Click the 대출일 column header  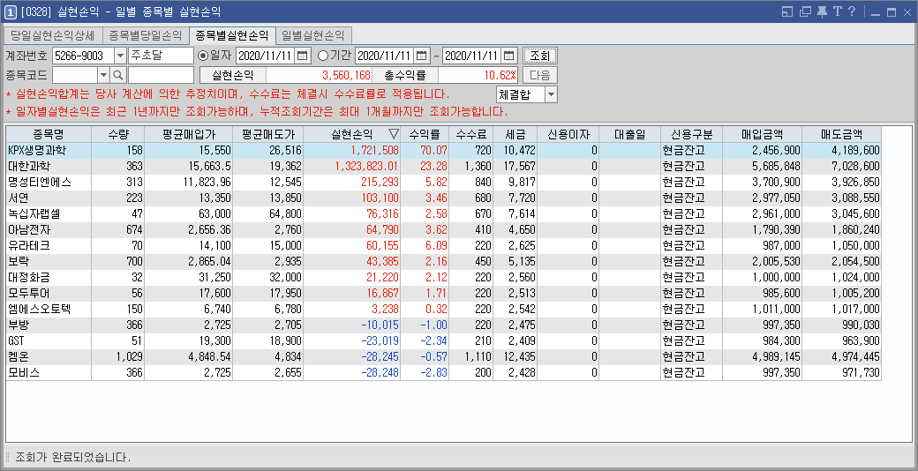tap(630, 135)
